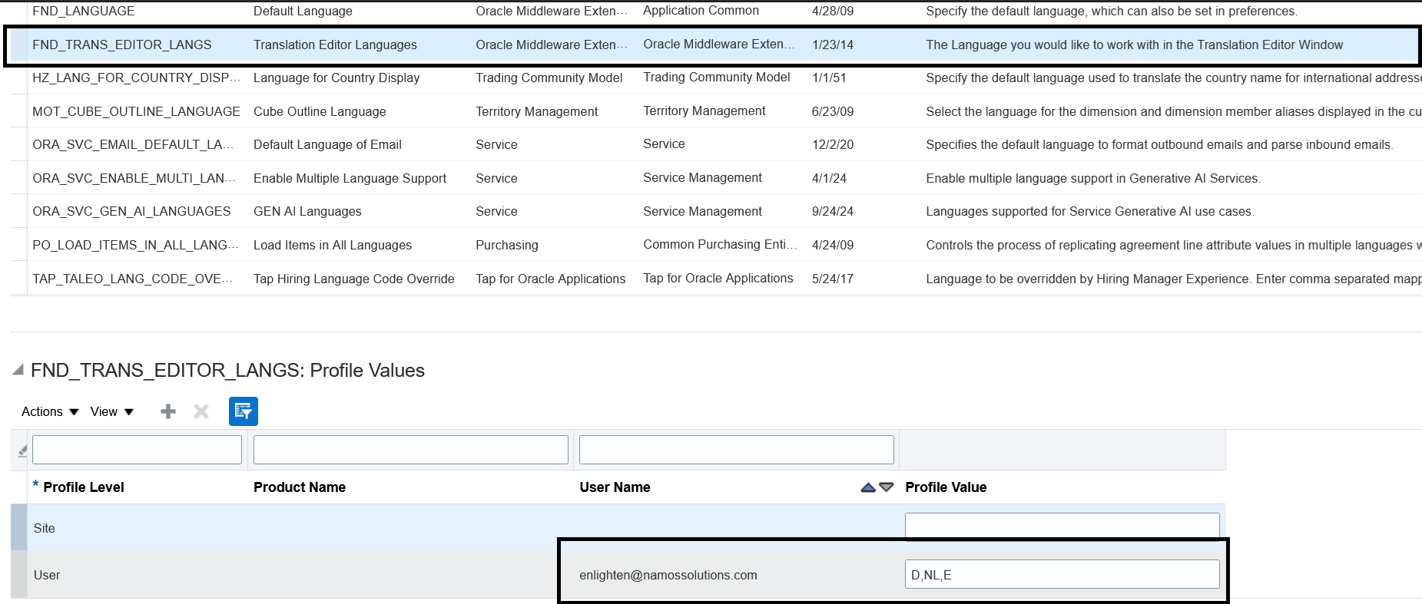Open the View dropdown menu

112,411
